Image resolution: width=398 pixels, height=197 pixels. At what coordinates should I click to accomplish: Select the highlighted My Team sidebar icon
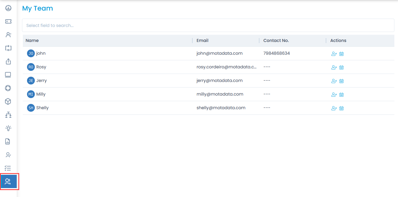click(x=8, y=182)
